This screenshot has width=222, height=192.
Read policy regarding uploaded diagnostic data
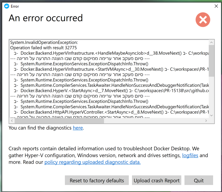point(93,162)
